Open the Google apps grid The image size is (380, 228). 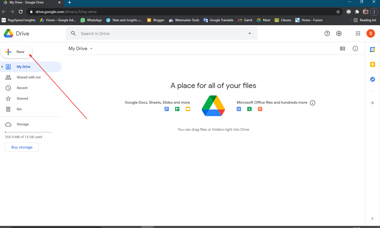click(x=358, y=33)
